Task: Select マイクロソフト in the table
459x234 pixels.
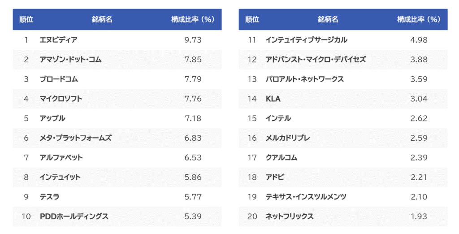Action: pyautogui.click(x=61, y=99)
